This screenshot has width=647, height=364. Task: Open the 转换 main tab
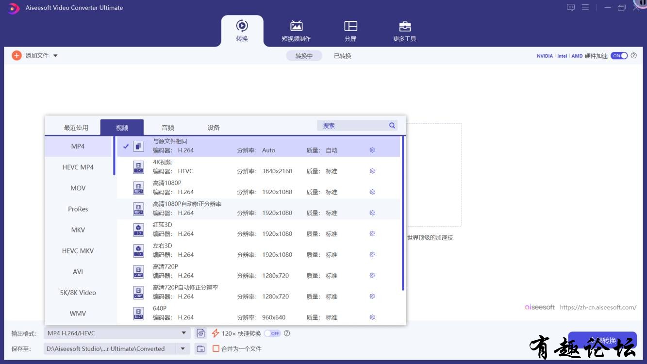tap(242, 31)
